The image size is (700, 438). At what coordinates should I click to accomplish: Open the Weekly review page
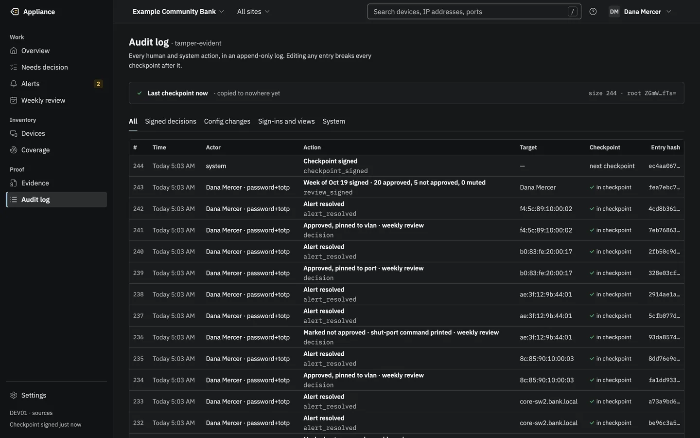tap(56, 100)
